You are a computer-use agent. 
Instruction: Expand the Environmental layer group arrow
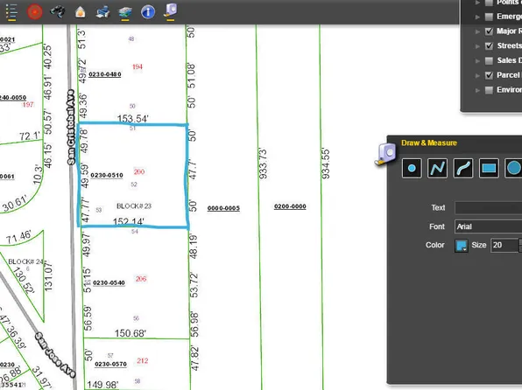point(477,90)
